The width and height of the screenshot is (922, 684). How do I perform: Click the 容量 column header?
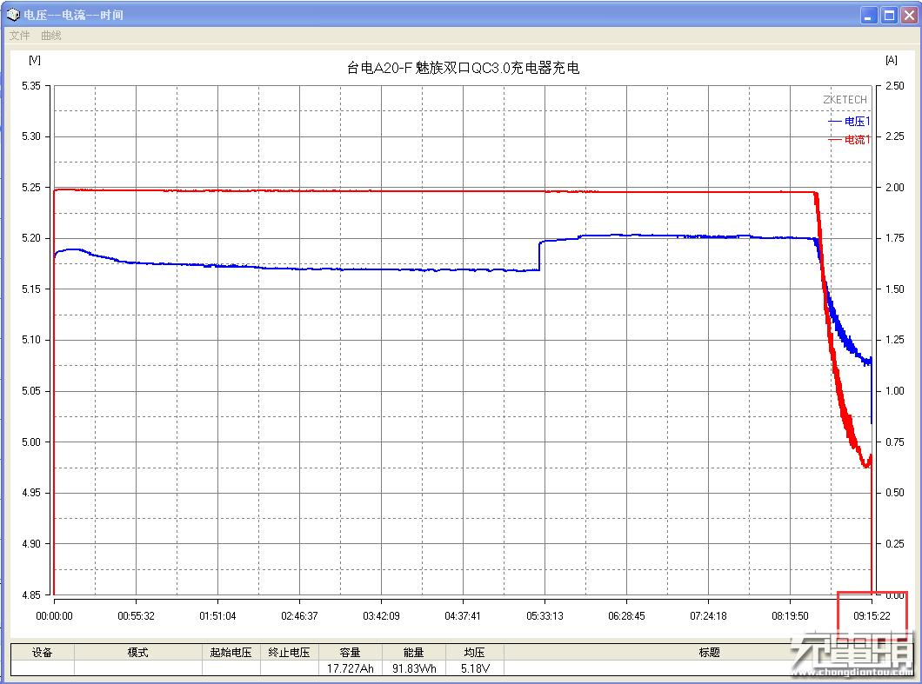[350, 652]
